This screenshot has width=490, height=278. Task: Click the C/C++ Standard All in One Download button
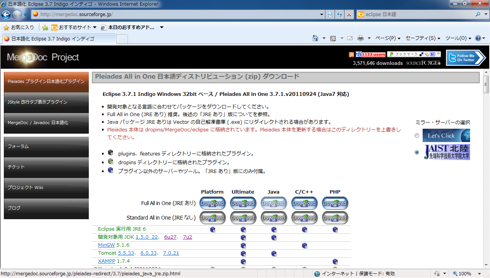pyautogui.click(x=304, y=218)
